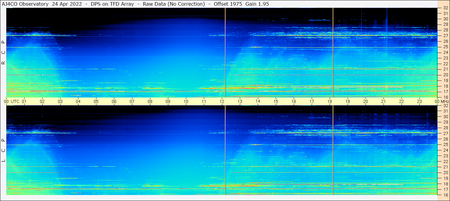Click hour label '01' on time axis
The width and height of the screenshot is (450, 201).
(24, 101)
